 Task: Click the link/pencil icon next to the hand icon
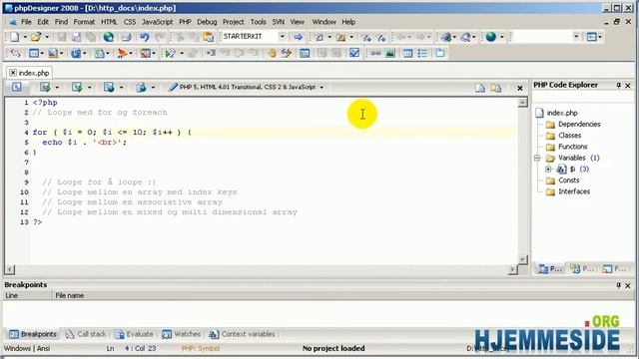[x=287, y=53]
